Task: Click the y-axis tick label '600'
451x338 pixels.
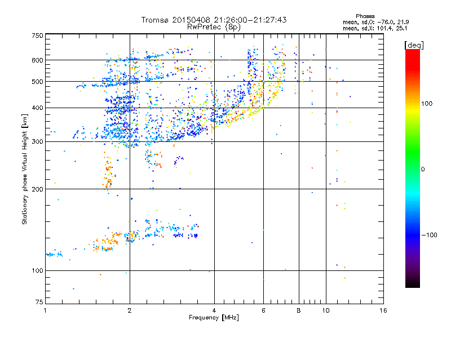Action: 38,60
